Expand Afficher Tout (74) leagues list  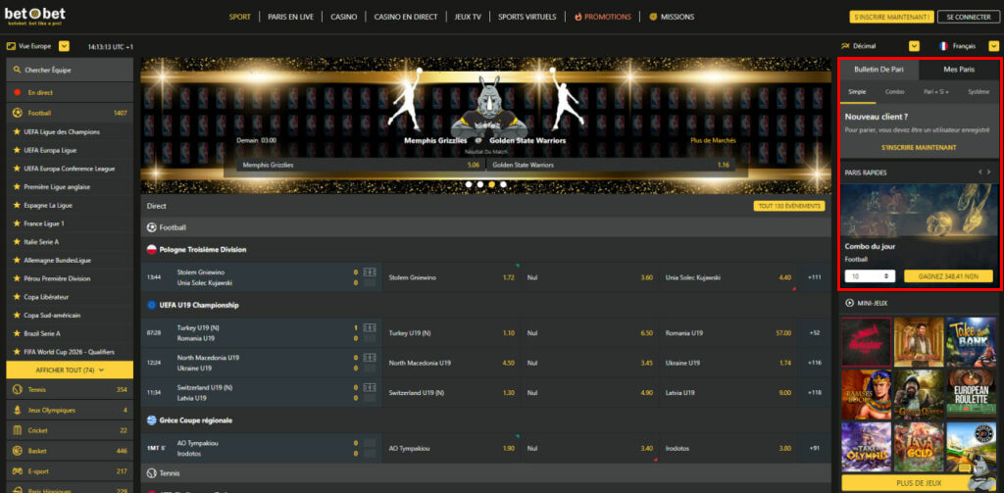[70, 370]
